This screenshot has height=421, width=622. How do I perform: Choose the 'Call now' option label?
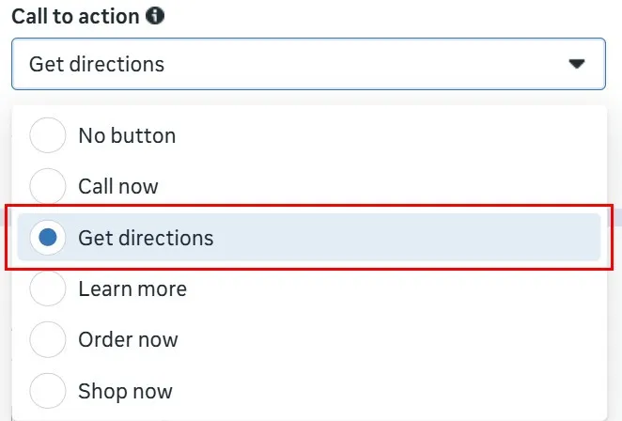click(x=118, y=186)
